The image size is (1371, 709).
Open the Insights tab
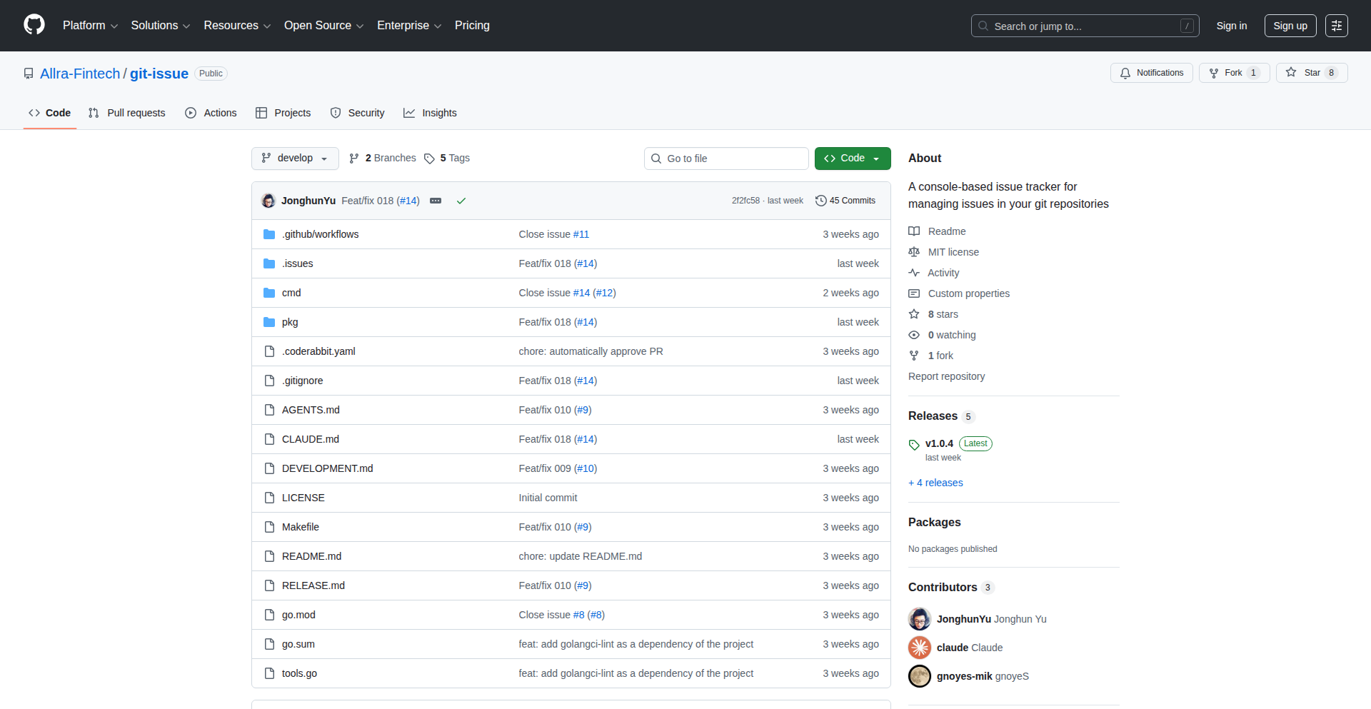(x=430, y=113)
